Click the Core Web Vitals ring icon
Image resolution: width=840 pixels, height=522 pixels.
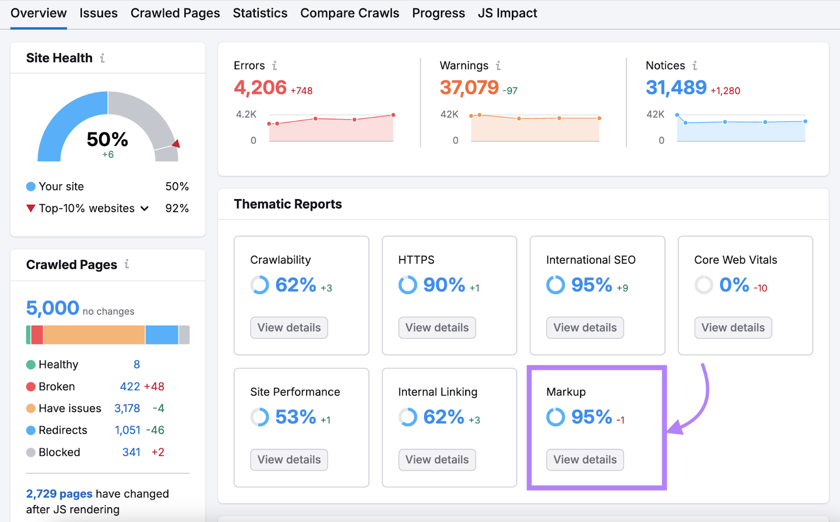703,285
